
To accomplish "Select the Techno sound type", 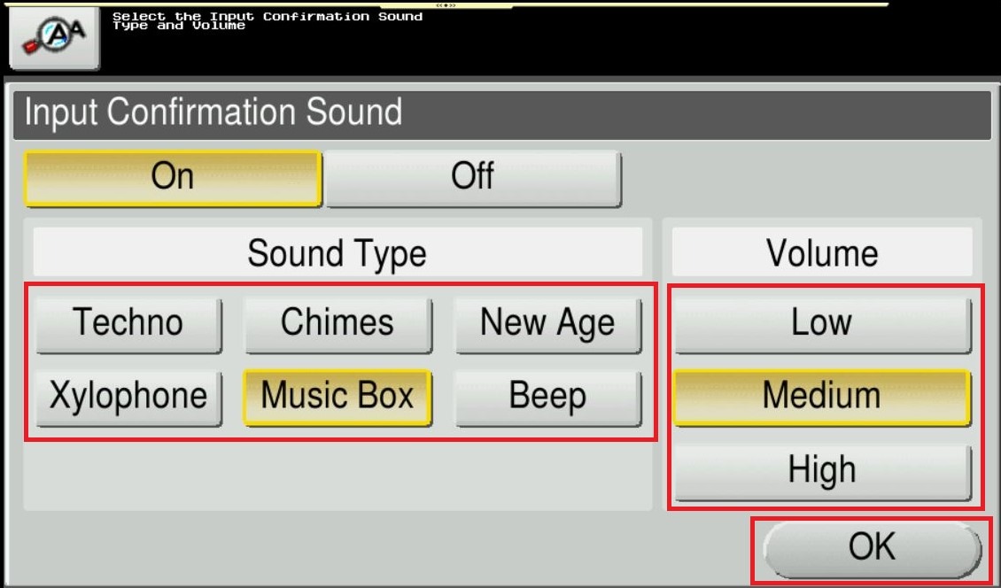I will (128, 323).
